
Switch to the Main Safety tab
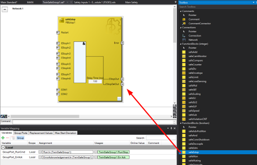(x=132, y=2)
